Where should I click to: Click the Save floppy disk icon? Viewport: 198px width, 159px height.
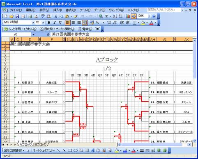(x=17, y=16)
